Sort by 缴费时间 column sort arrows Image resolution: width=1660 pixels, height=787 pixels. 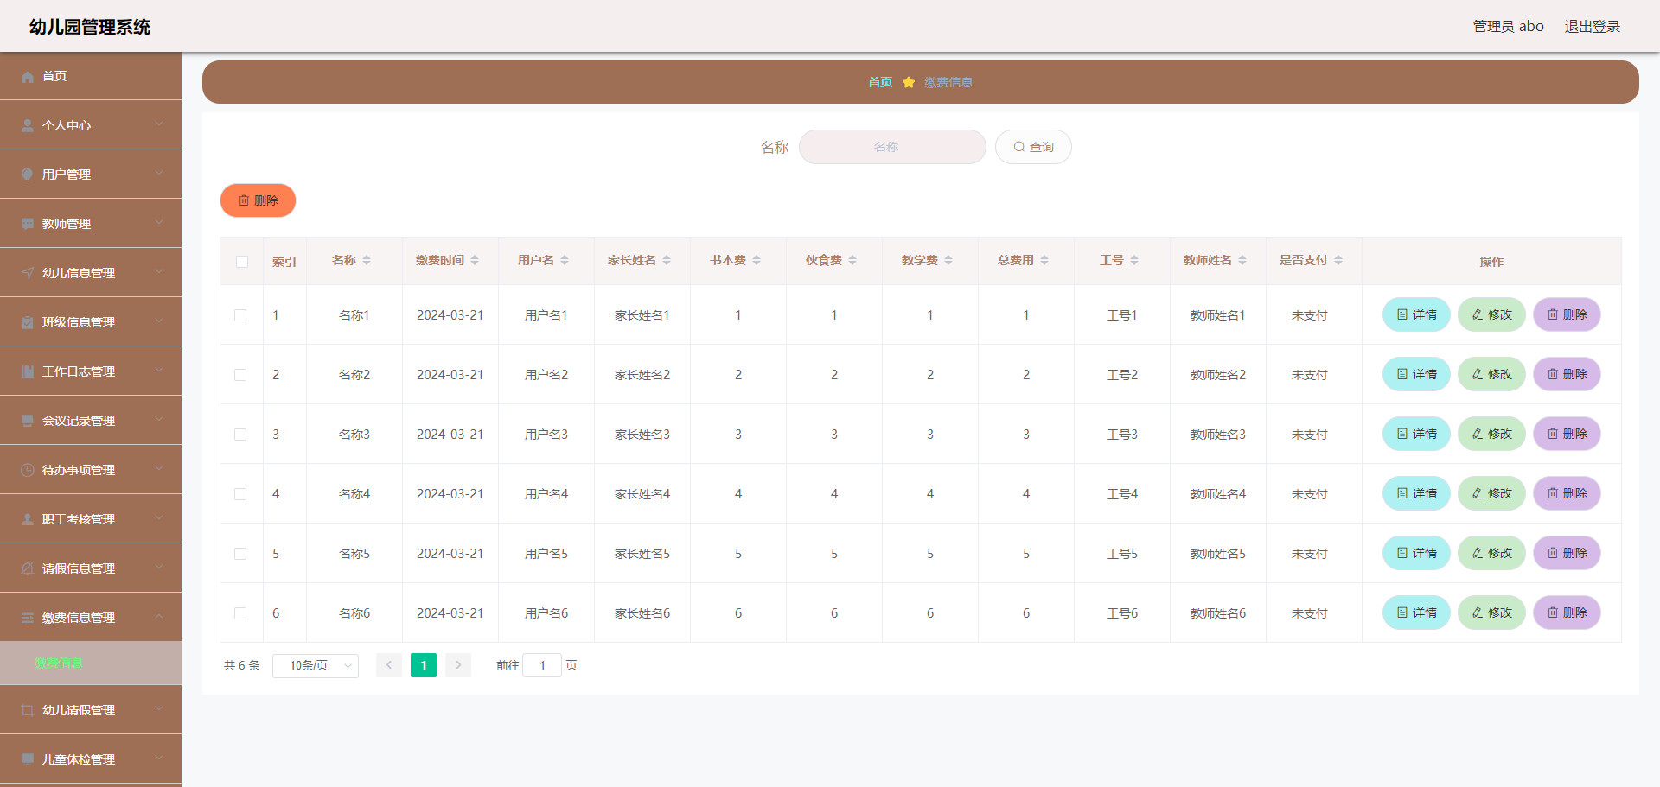(x=475, y=261)
